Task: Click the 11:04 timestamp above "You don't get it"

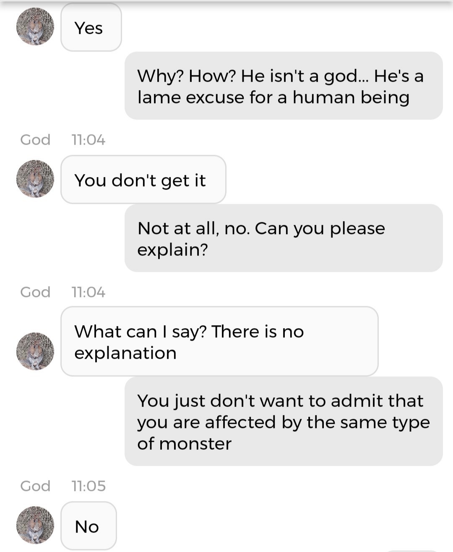Action: 89,139
